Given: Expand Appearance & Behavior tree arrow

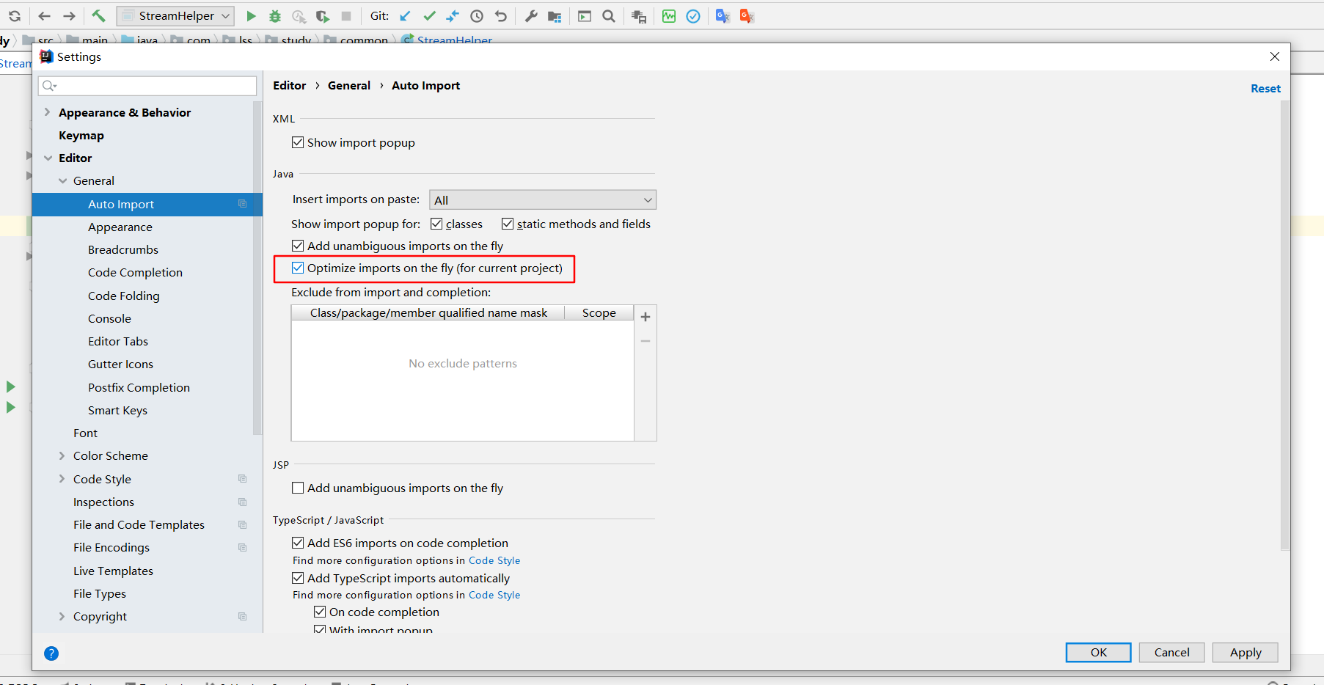Looking at the screenshot, I should (48, 112).
